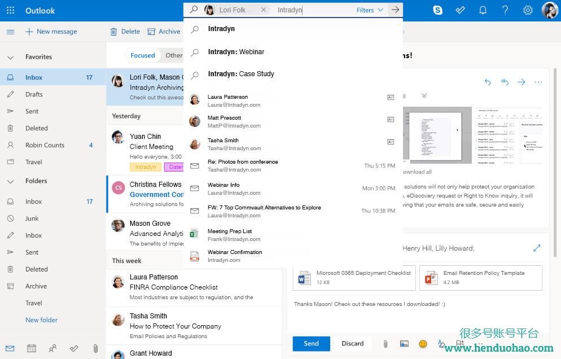The image size is (561, 359).
Task: Click the search text field
Action: tap(315, 10)
